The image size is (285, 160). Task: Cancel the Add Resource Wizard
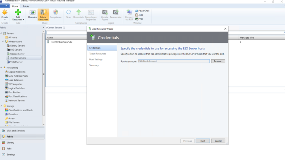[218, 141]
